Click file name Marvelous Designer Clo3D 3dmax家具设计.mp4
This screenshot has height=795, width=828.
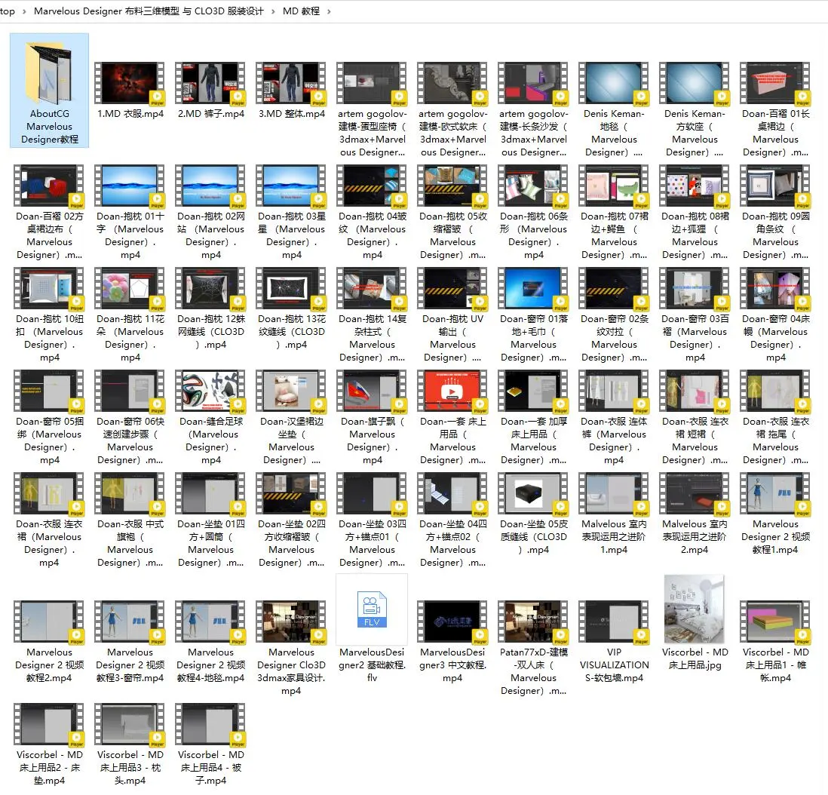click(291, 671)
